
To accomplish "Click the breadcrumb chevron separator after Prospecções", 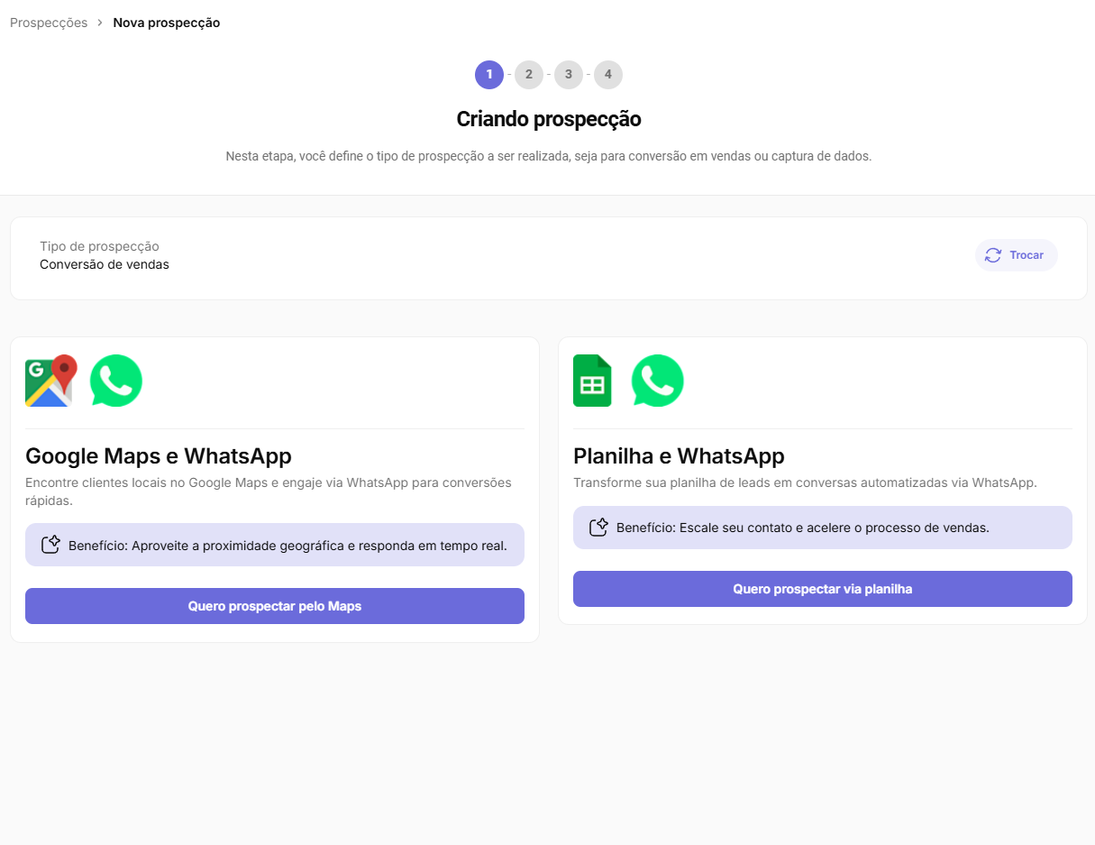I will pyautogui.click(x=100, y=23).
